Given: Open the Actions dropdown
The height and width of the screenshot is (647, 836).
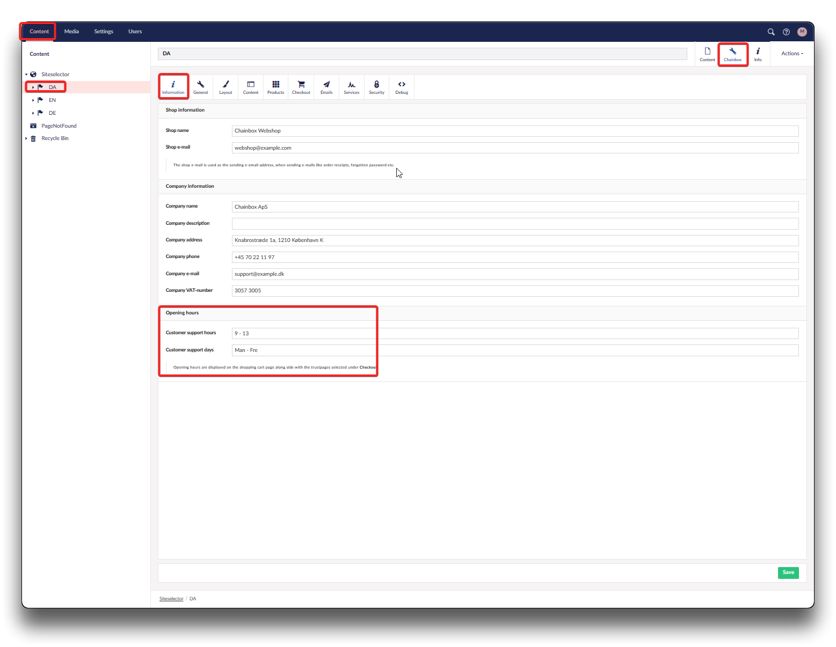Looking at the screenshot, I should (792, 54).
